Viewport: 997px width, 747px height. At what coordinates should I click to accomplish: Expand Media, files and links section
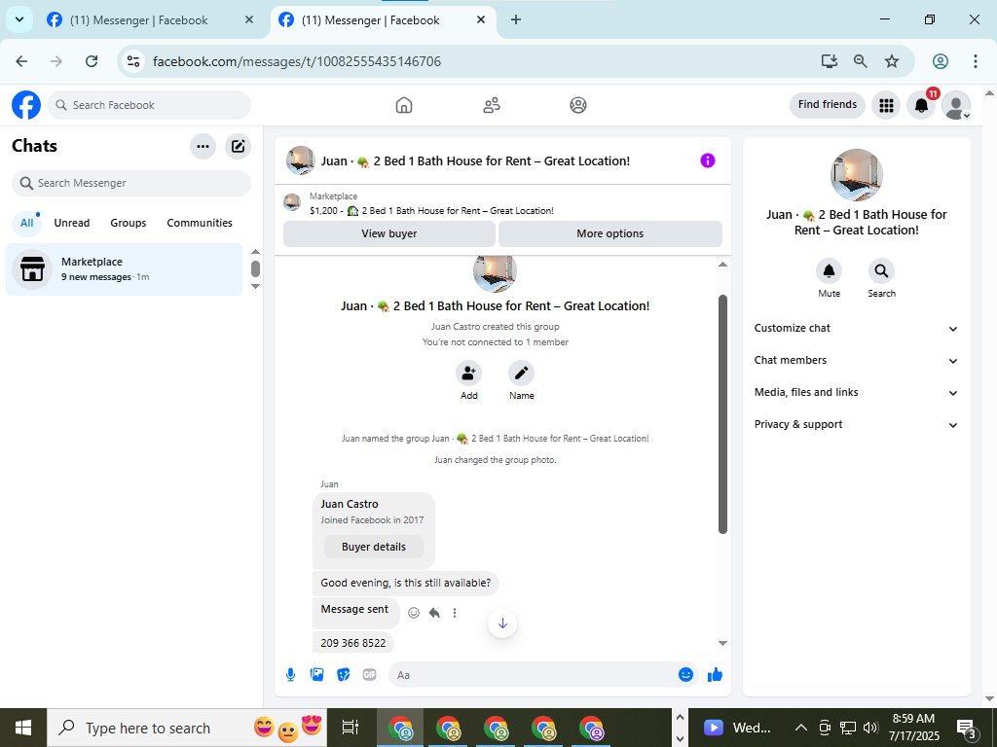pos(856,393)
